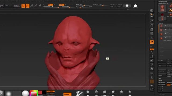Expand the Split section
Viewport: 172px width, 96px height.
click(160, 78)
